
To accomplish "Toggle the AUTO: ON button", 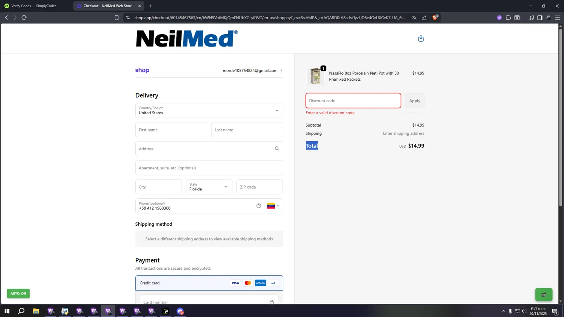I will pyautogui.click(x=18, y=293).
